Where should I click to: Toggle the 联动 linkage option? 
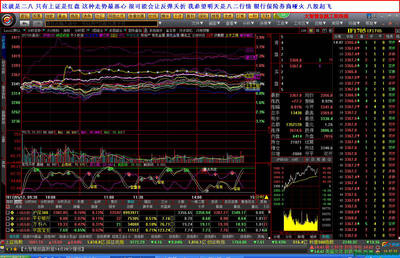[131, 202]
